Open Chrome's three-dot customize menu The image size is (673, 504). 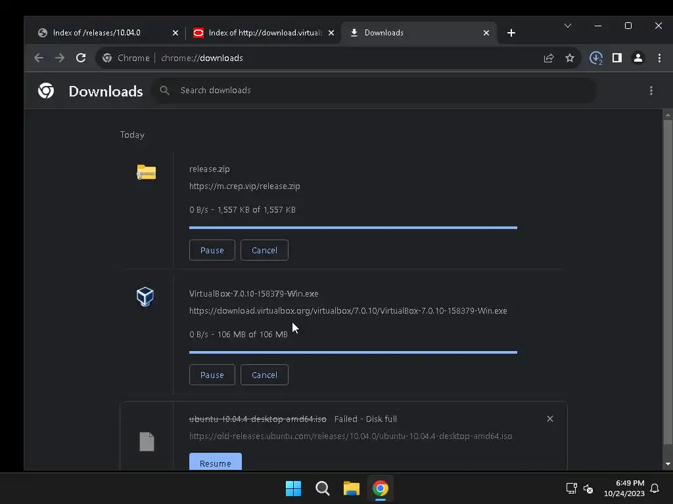pyautogui.click(x=660, y=58)
